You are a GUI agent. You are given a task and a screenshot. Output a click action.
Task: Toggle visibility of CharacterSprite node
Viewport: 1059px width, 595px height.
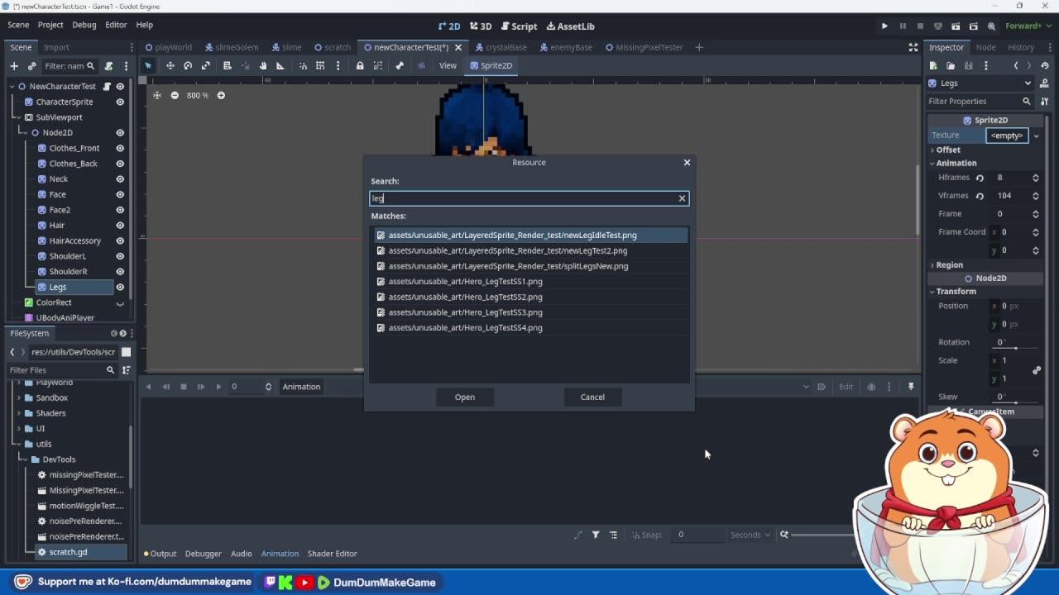point(120,102)
